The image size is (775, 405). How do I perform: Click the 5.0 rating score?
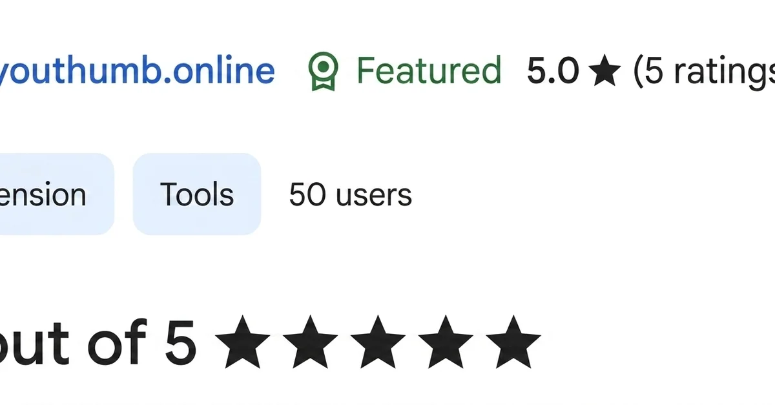pos(552,71)
